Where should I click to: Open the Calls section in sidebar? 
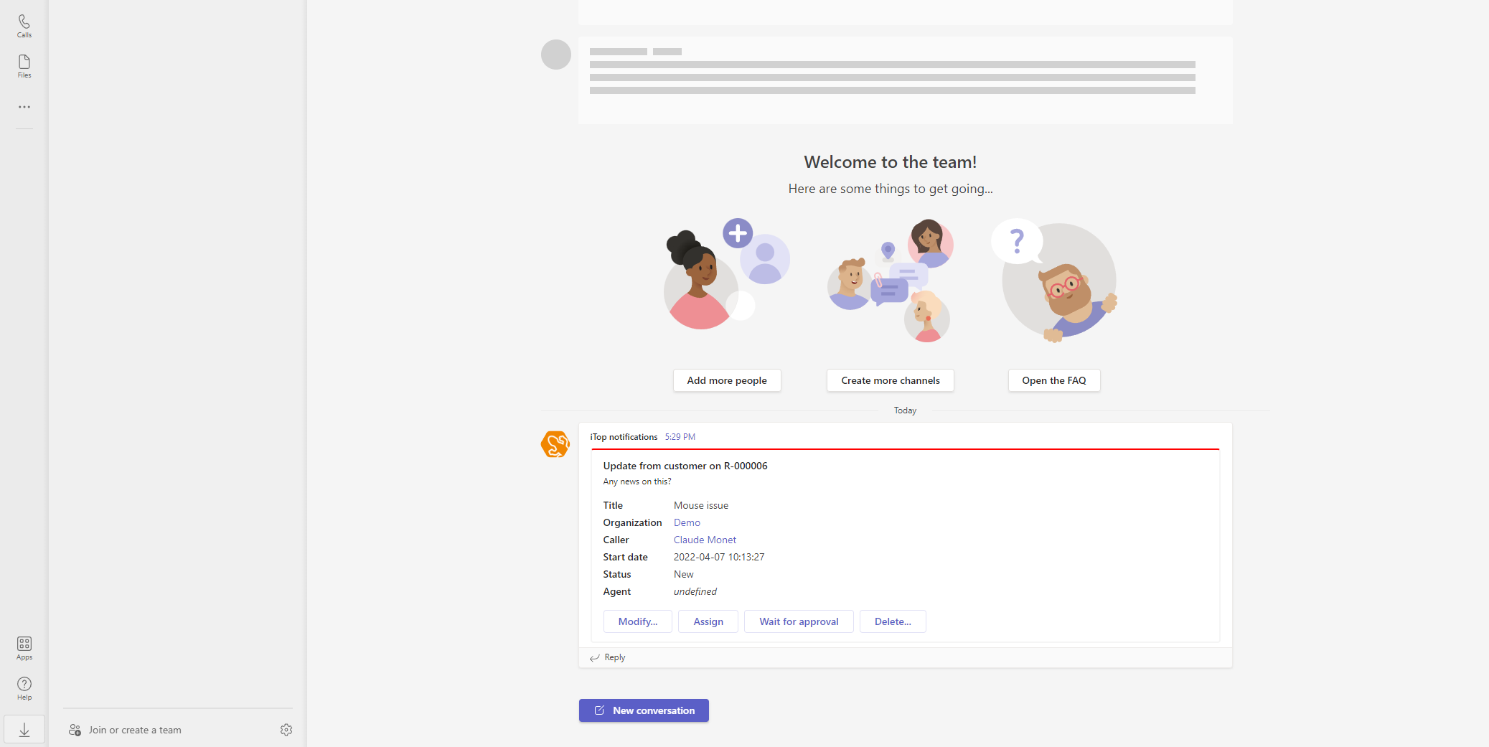(24, 26)
